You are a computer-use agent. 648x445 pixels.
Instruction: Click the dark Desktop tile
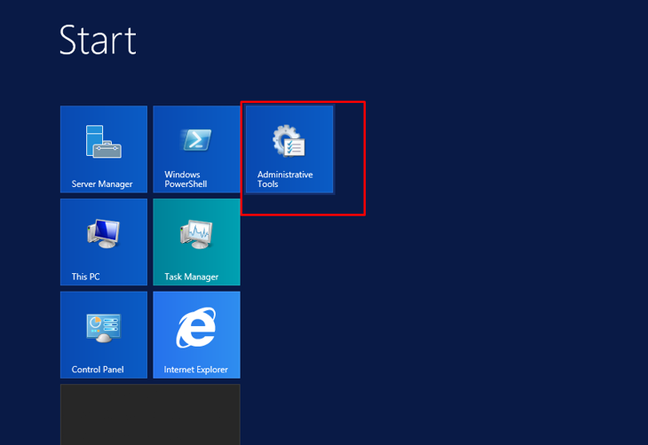(149, 414)
